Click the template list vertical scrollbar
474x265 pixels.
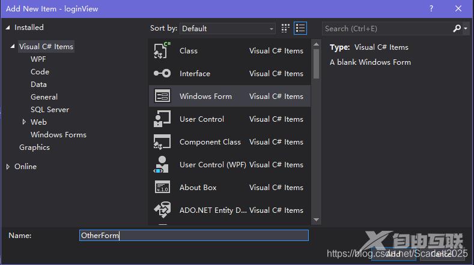point(316,63)
